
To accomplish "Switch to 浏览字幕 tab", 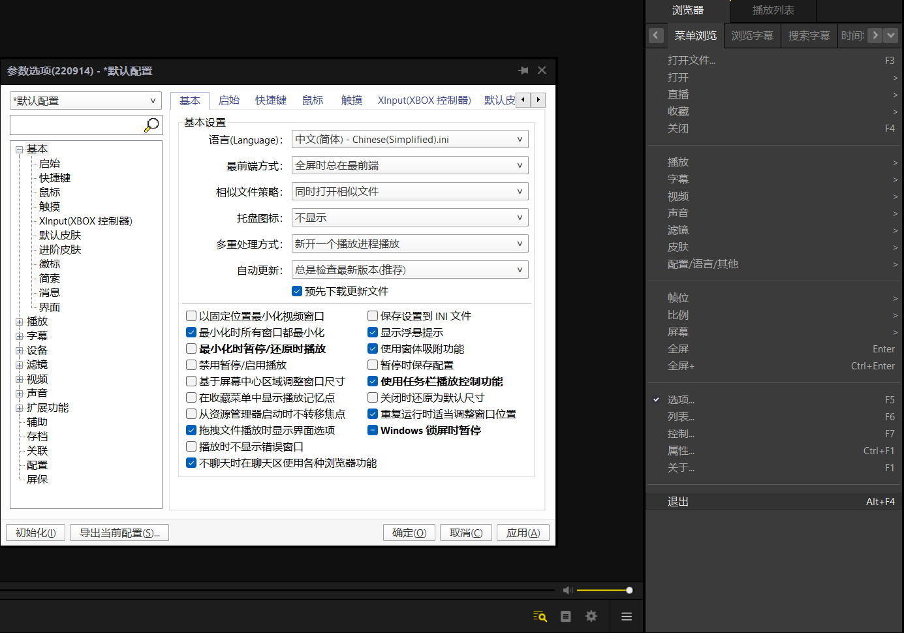I will tap(753, 35).
